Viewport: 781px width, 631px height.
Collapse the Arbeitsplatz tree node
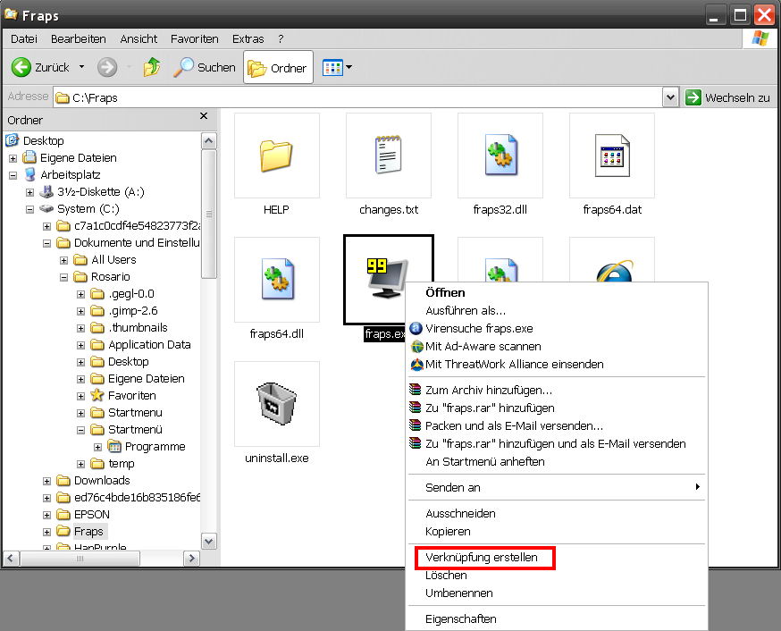point(13,175)
